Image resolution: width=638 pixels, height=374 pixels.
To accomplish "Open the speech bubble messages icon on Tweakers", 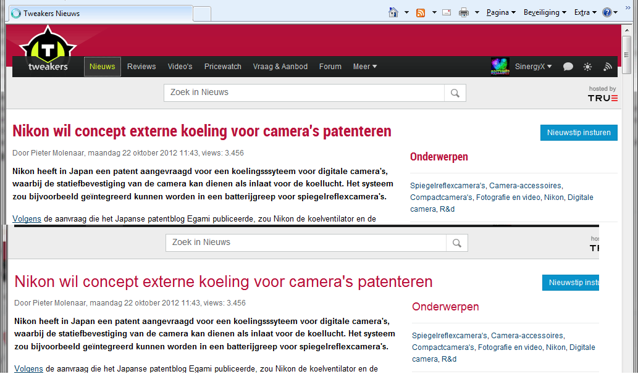I will [568, 66].
